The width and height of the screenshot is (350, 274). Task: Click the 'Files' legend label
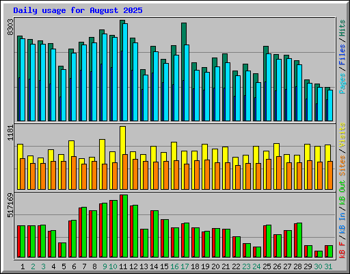pyautogui.click(x=342, y=55)
